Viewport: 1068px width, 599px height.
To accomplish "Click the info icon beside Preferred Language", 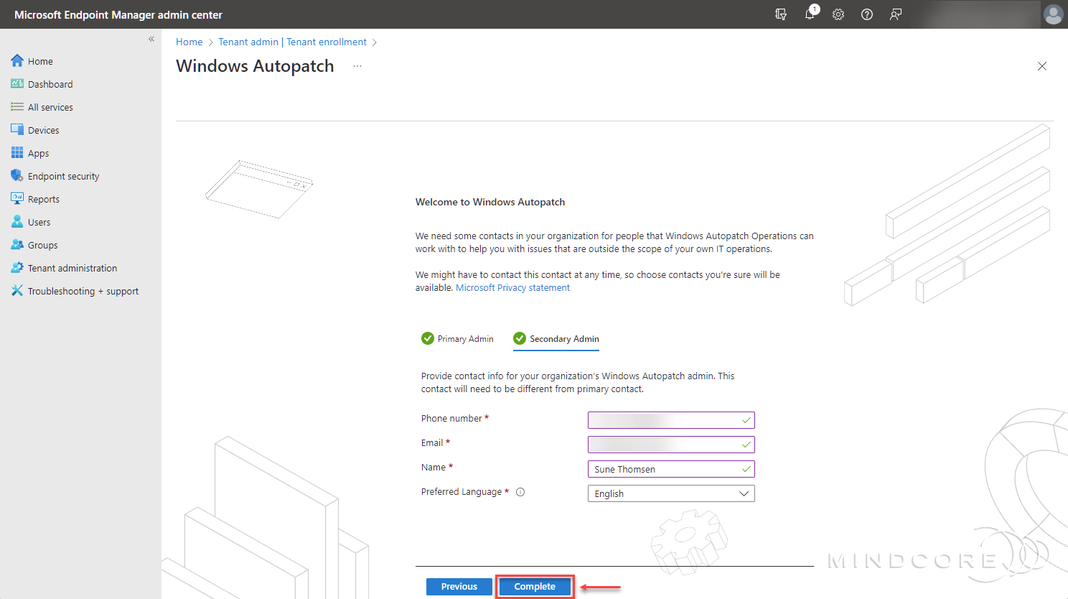I will [x=520, y=491].
